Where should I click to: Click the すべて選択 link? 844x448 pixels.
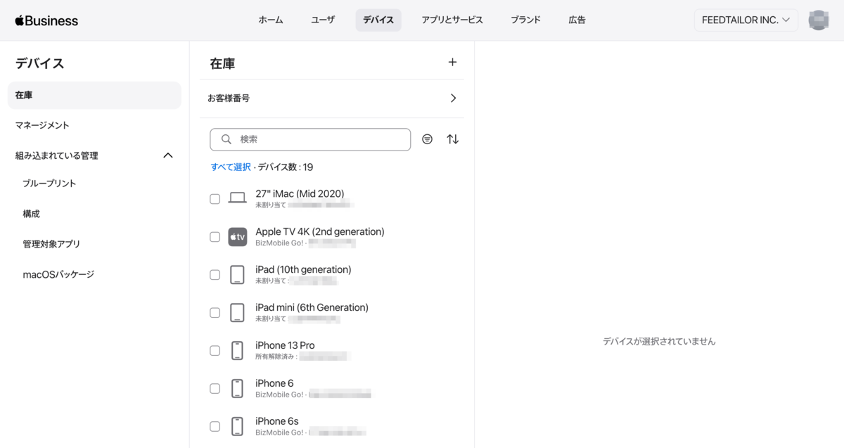[231, 167]
